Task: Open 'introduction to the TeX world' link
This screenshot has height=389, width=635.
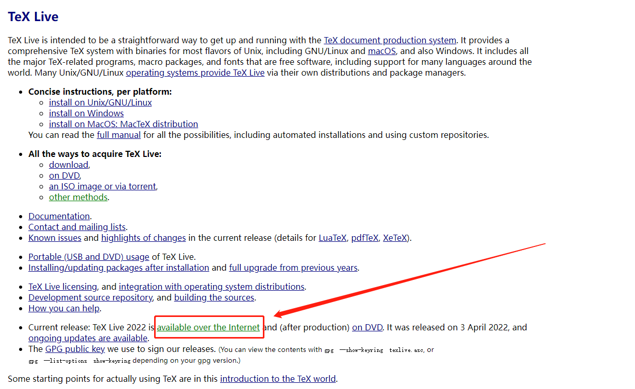Action: point(278,379)
